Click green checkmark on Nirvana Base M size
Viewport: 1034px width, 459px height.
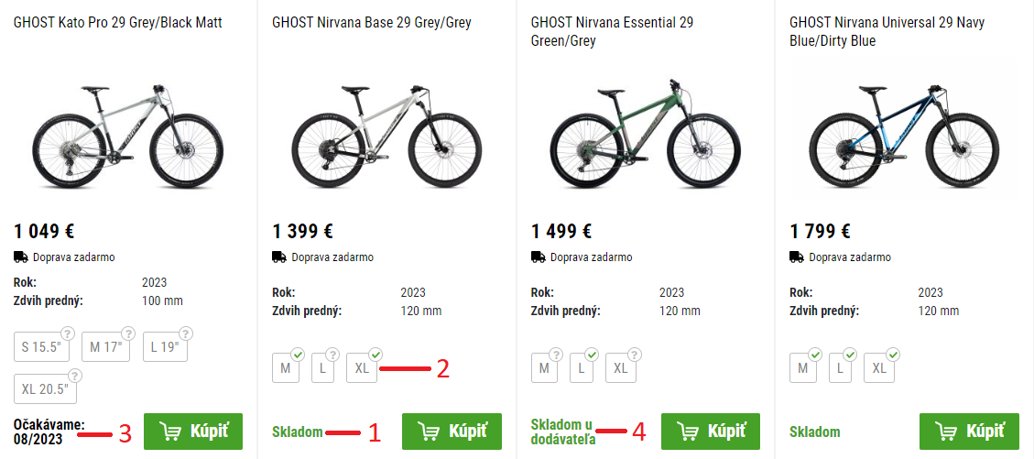point(297,354)
